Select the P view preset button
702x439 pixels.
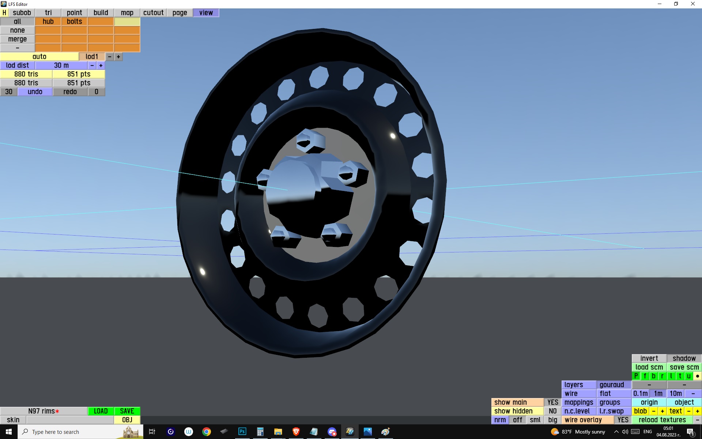pos(636,376)
